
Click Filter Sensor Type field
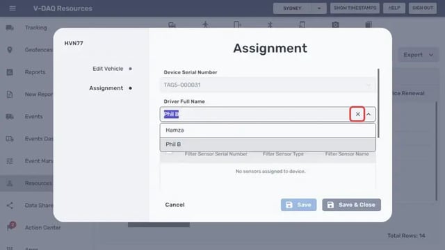point(283,154)
